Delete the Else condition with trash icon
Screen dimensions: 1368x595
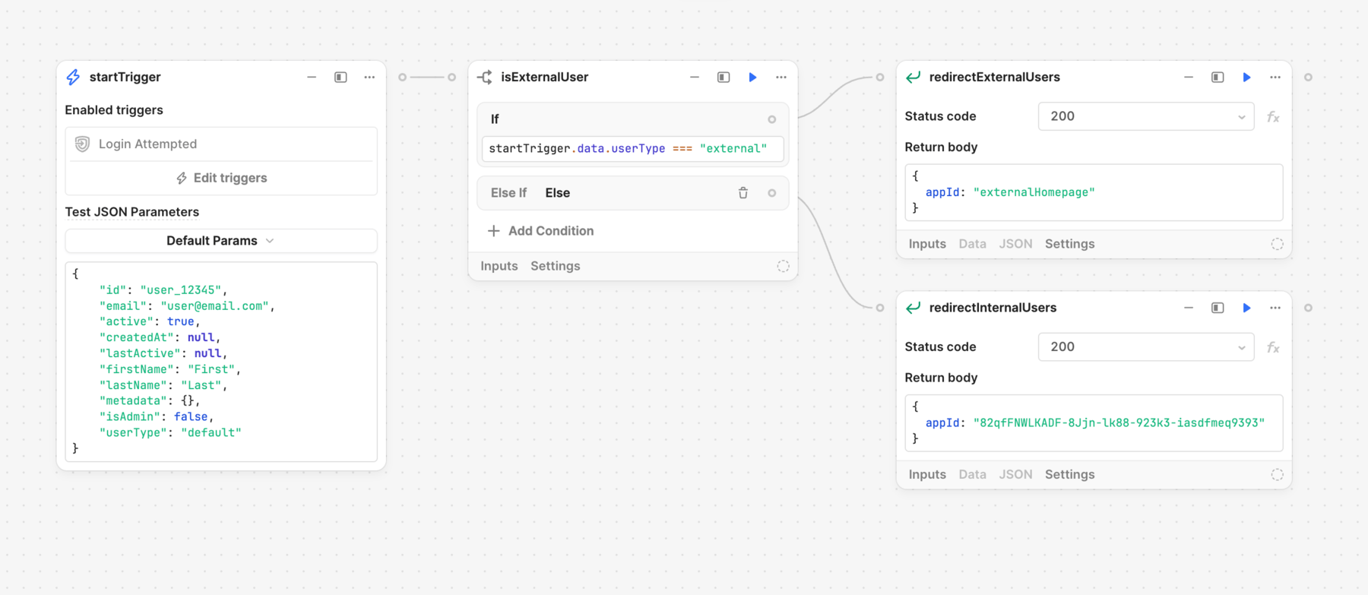pyautogui.click(x=743, y=193)
